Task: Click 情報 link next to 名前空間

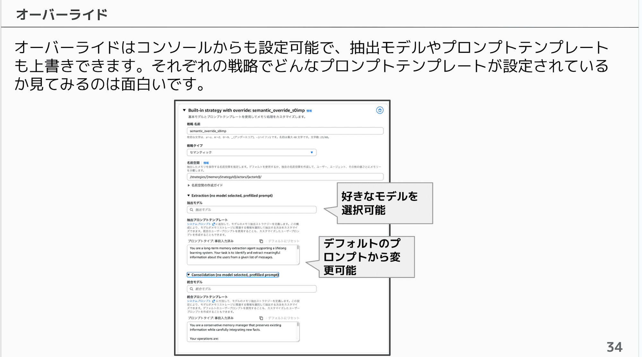Action: [x=206, y=163]
